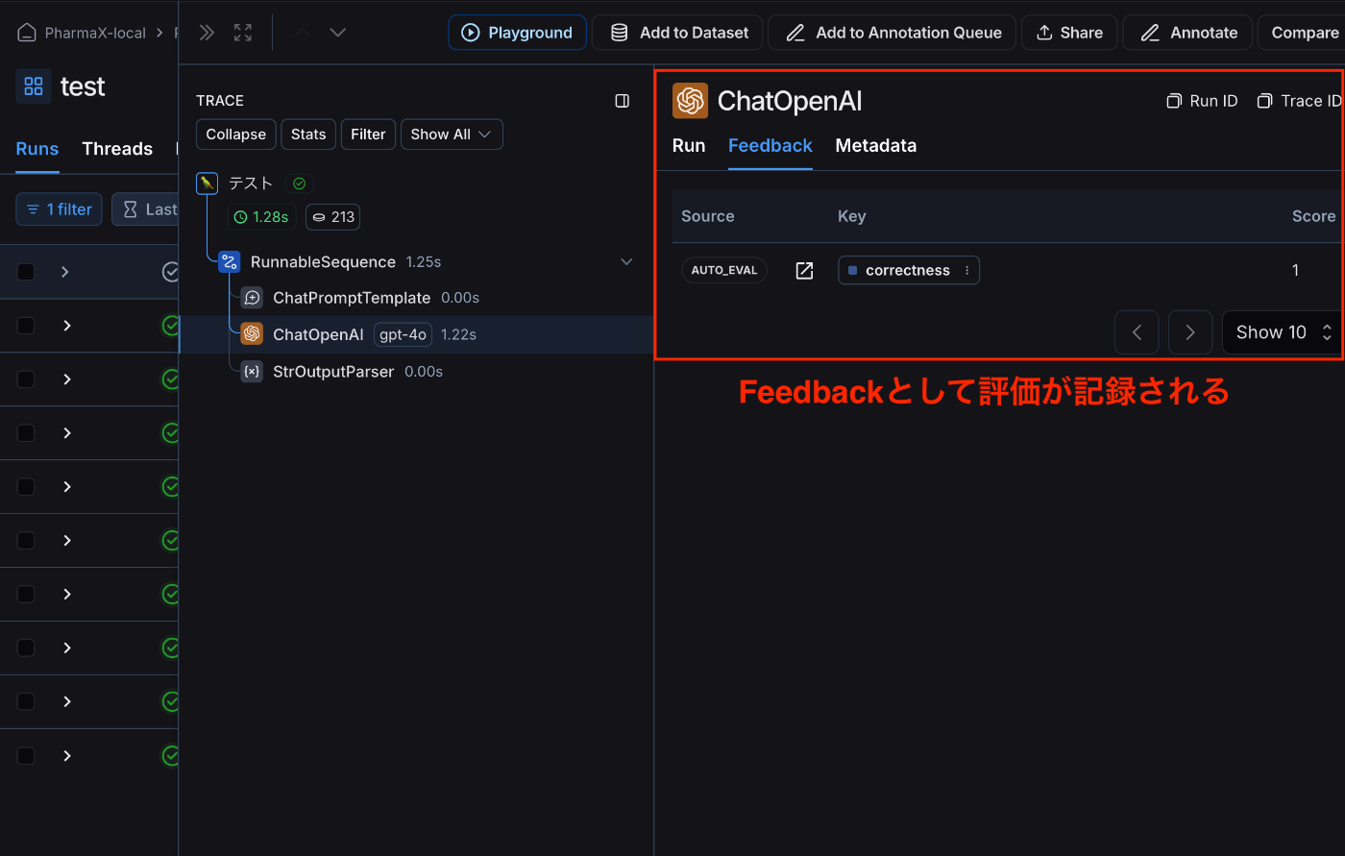1345x856 pixels.
Task: Select the ChatPromptTemplate node
Action: click(352, 298)
